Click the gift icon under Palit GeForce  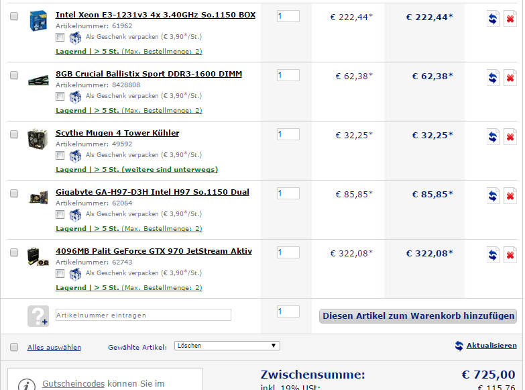pyautogui.click(x=75, y=274)
